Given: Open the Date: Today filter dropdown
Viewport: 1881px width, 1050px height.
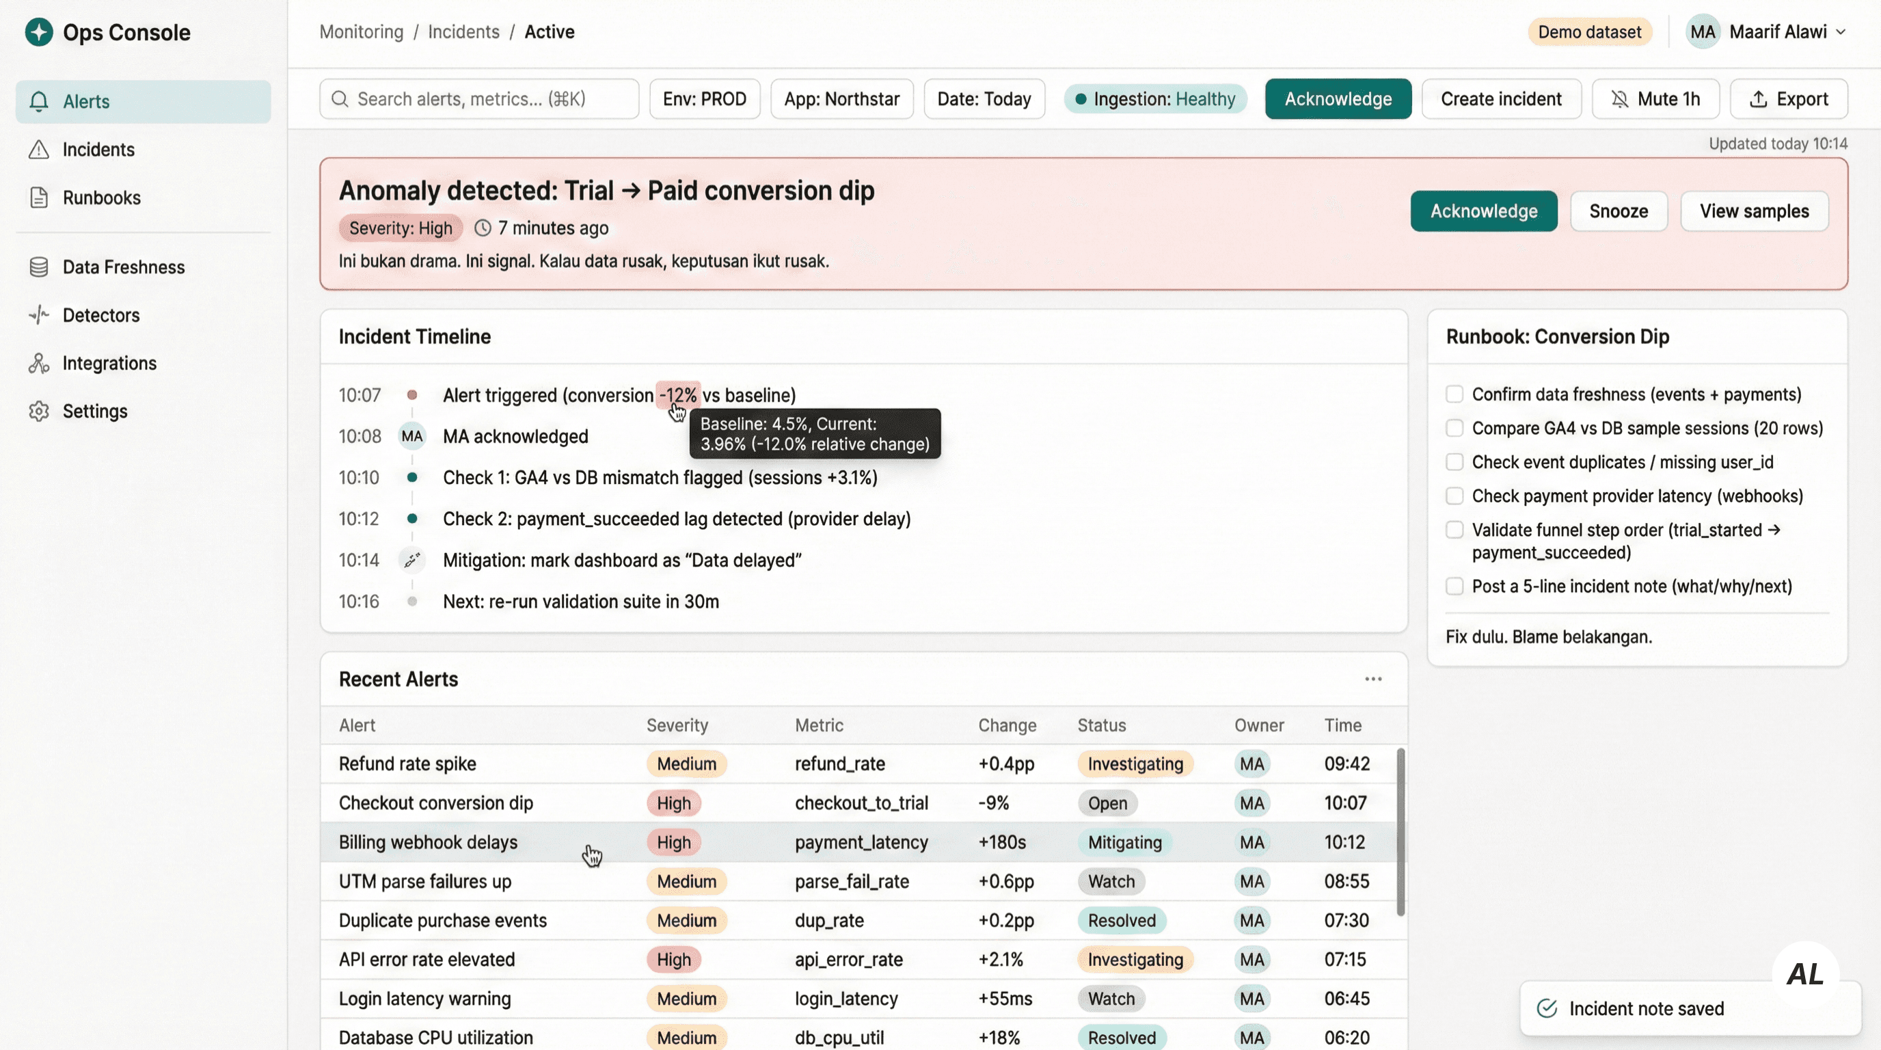Looking at the screenshot, I should pos(984,99).
